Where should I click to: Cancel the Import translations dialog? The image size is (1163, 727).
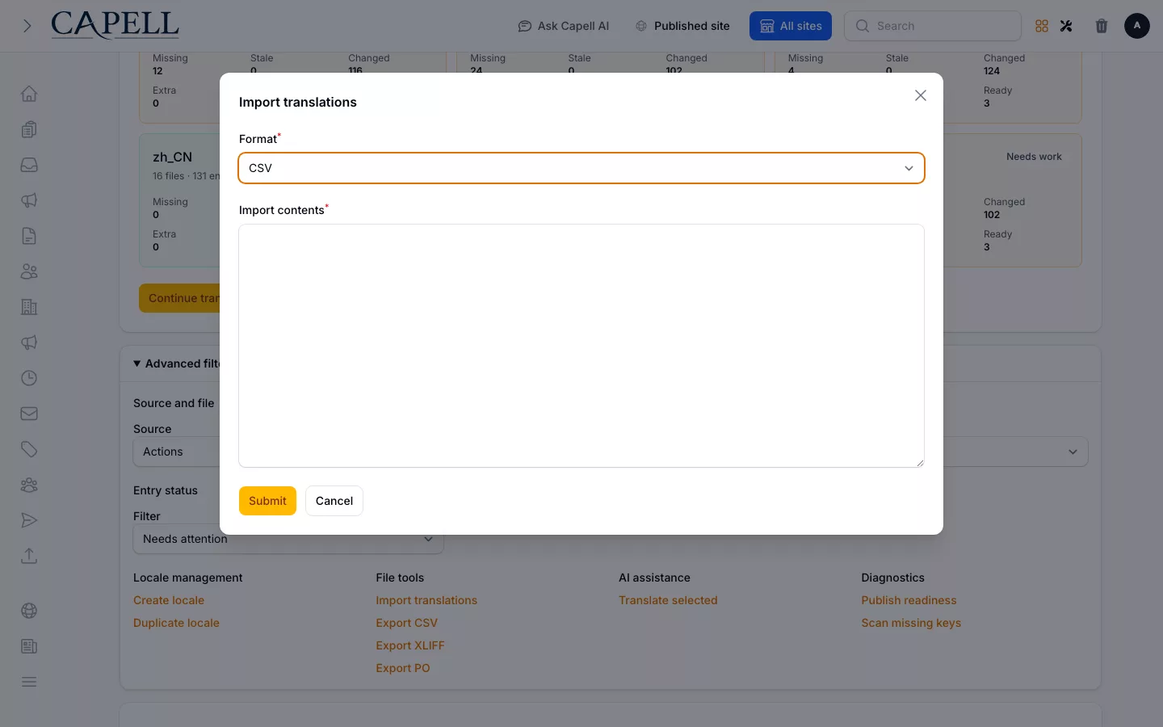pyautogui.click(x=334, y=501)
